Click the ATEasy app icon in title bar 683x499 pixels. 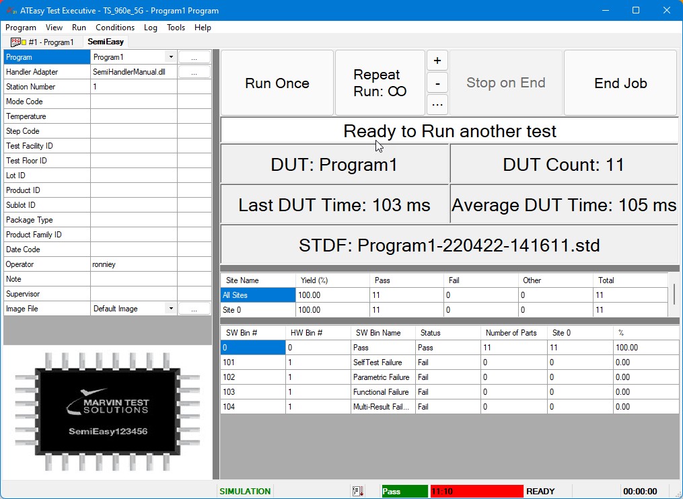point(11,11)
